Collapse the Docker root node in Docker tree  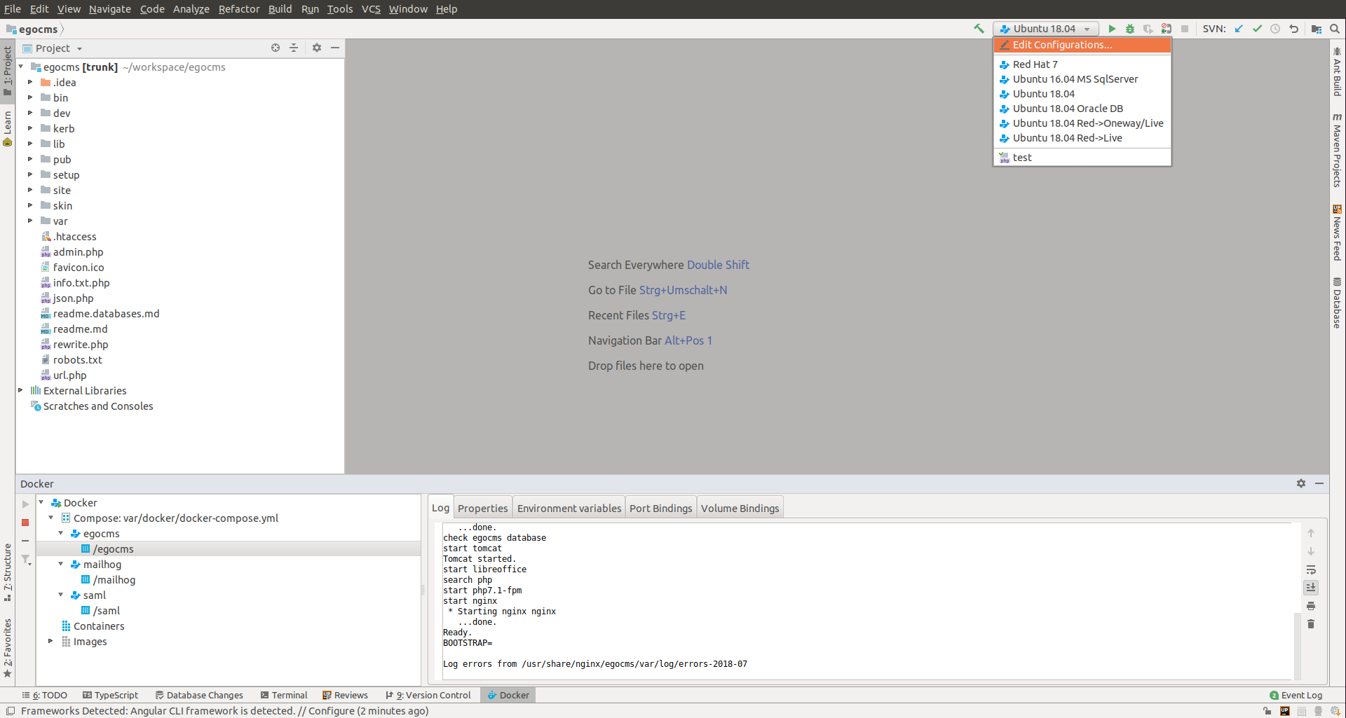pos(41,502)
